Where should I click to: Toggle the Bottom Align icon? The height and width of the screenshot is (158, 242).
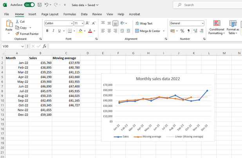click(115, 23)
